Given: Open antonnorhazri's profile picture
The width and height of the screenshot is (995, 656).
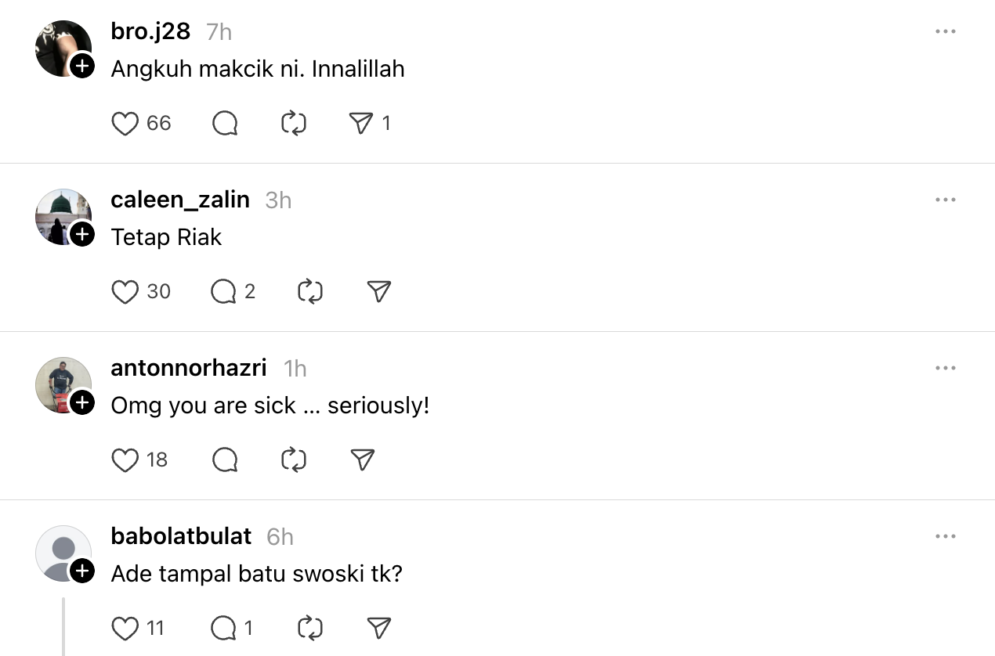Looking at the screenshot, I should tap(63, 385).
